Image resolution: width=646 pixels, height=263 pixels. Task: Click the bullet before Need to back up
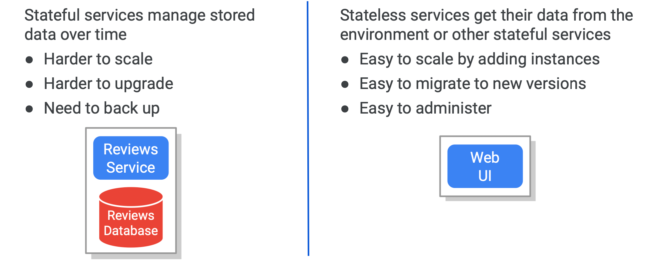29,109
